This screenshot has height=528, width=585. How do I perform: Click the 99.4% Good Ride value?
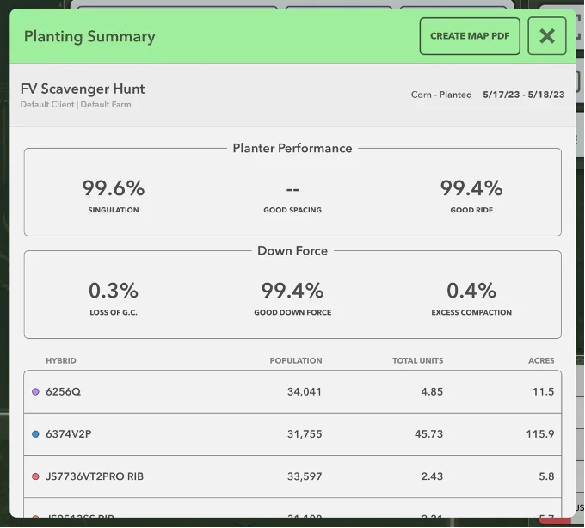point(471,188)
